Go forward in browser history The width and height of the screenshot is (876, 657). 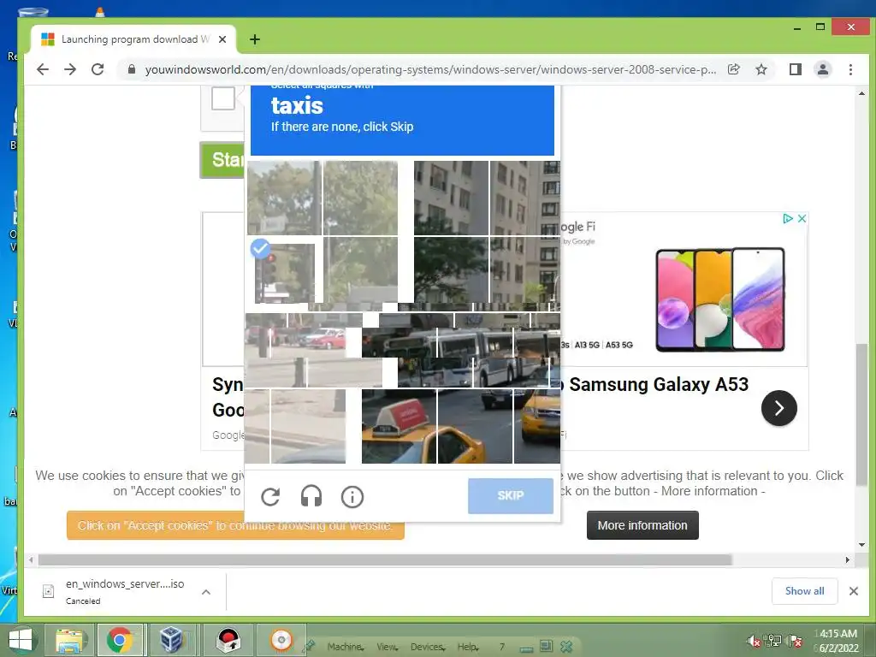tap(70, 69)
